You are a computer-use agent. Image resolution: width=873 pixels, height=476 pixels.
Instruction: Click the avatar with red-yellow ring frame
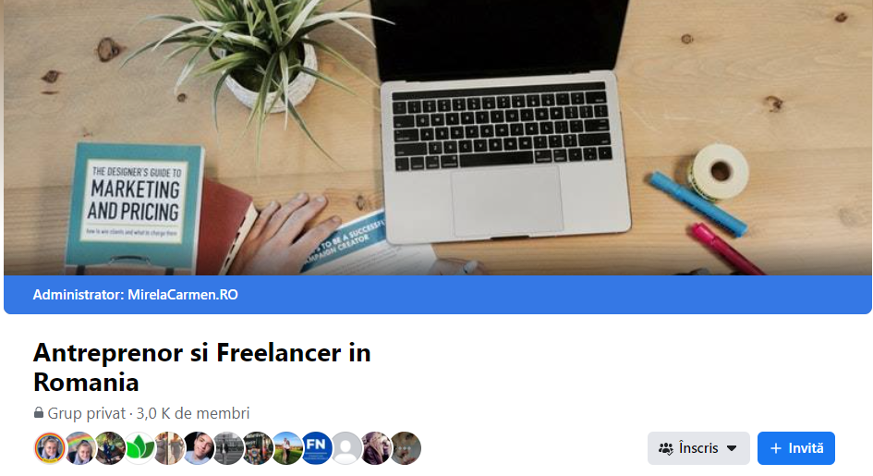click(50, 448)
